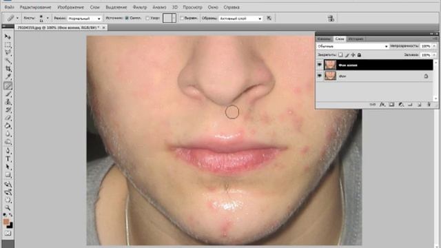
Task: Select the History Brush tool
Action: (8, 110)
